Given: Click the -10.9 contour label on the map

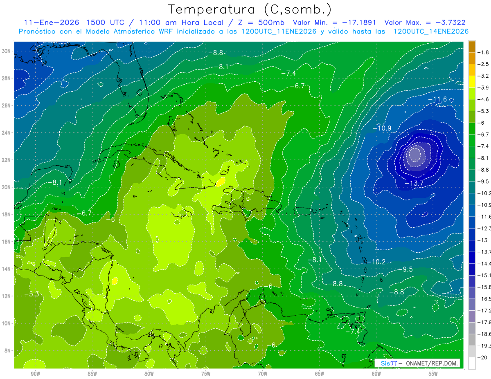Looking at the screenshot, I should [382, 128].
